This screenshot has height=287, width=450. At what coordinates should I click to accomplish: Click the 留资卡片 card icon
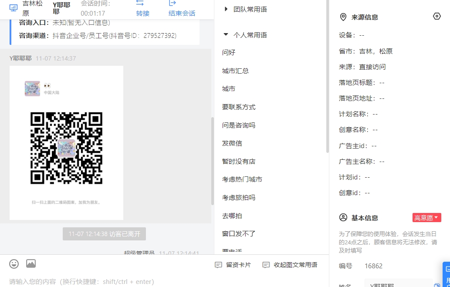click(218, 265)
